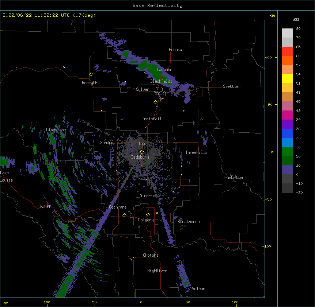Click the Sylvan label

[x=143, y=89]
